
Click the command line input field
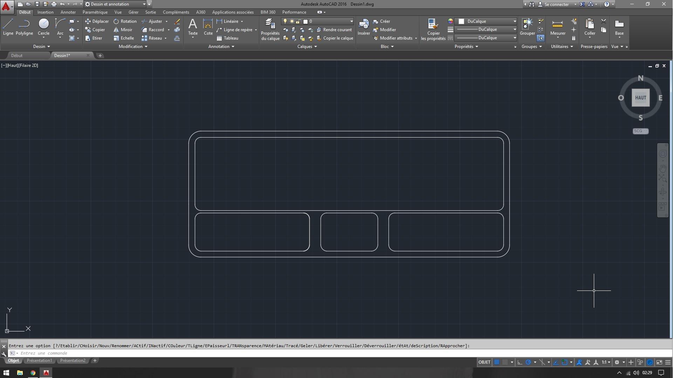[x=210, y=353]
